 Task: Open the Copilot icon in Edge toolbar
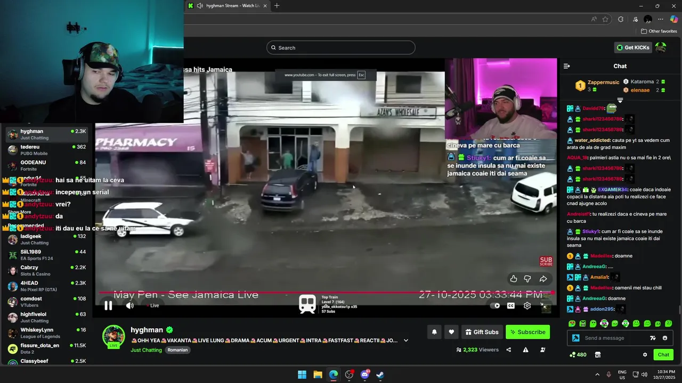pyautogui.click(x=673, y=19)
